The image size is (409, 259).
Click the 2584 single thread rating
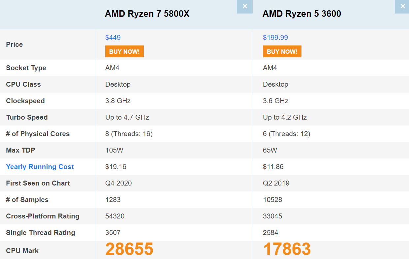270,233
